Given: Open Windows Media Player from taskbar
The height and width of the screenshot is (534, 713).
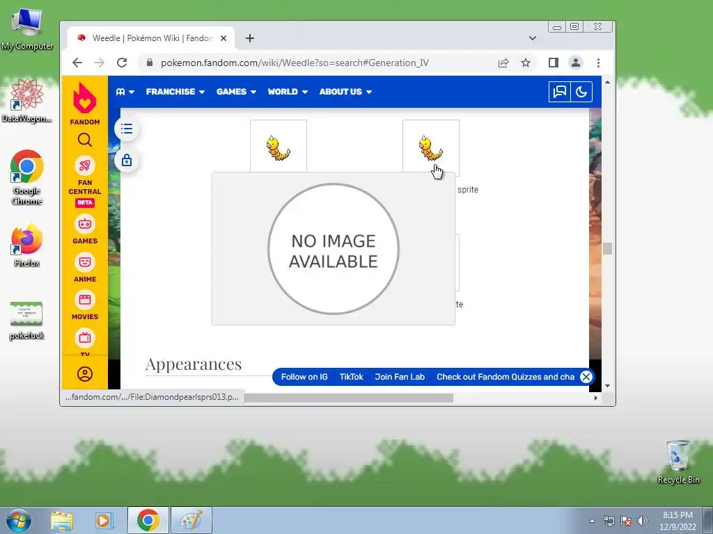Looking at the screenshot, I should point(103,521).
